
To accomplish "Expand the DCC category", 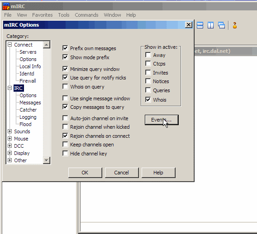I will pos(10,145).
